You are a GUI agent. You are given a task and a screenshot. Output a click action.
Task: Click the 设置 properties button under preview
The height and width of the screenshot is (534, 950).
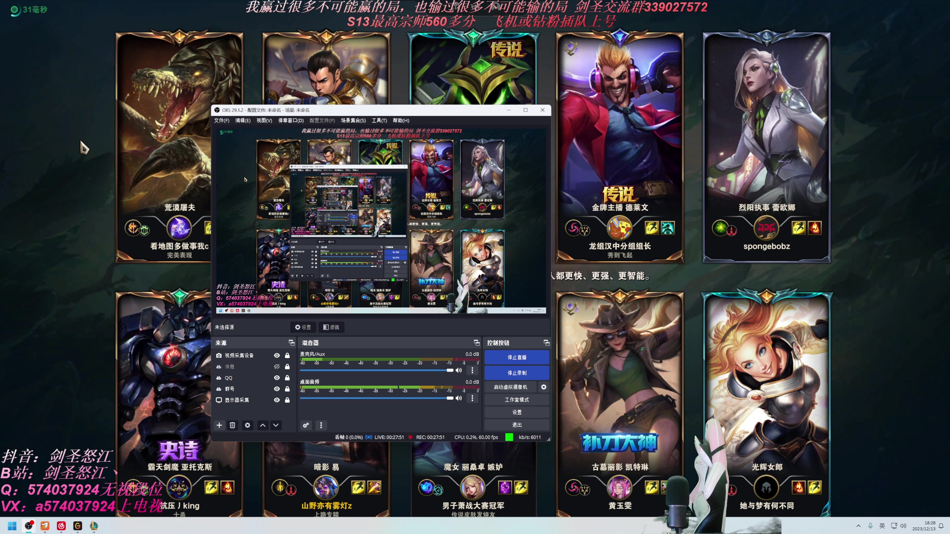(x=303, y=327)
